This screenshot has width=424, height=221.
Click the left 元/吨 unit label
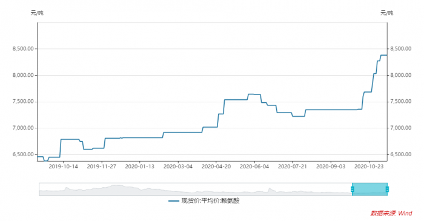(37, 13)
